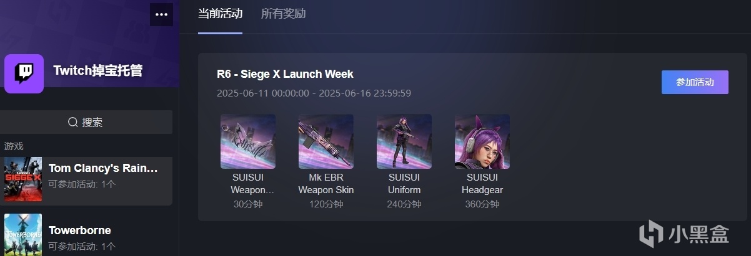
Task: Select the Towerborne game cover icon
Action: pos(23,235)
